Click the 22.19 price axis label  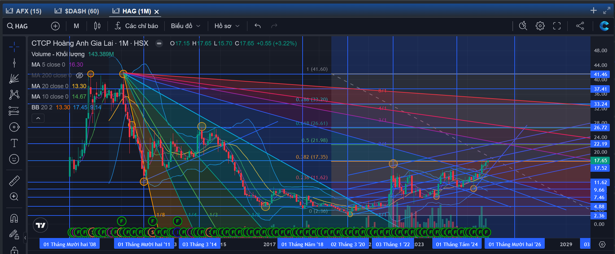pyautogui.click(x=600, y=144)
